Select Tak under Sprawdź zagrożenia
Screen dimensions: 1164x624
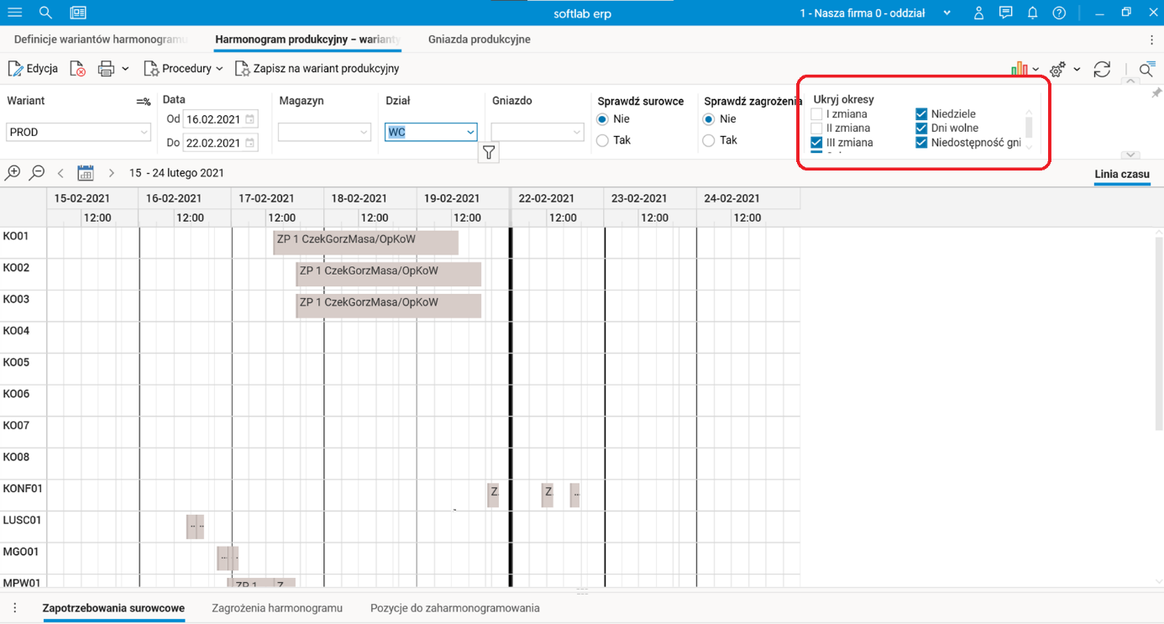(x=709, y=140)
